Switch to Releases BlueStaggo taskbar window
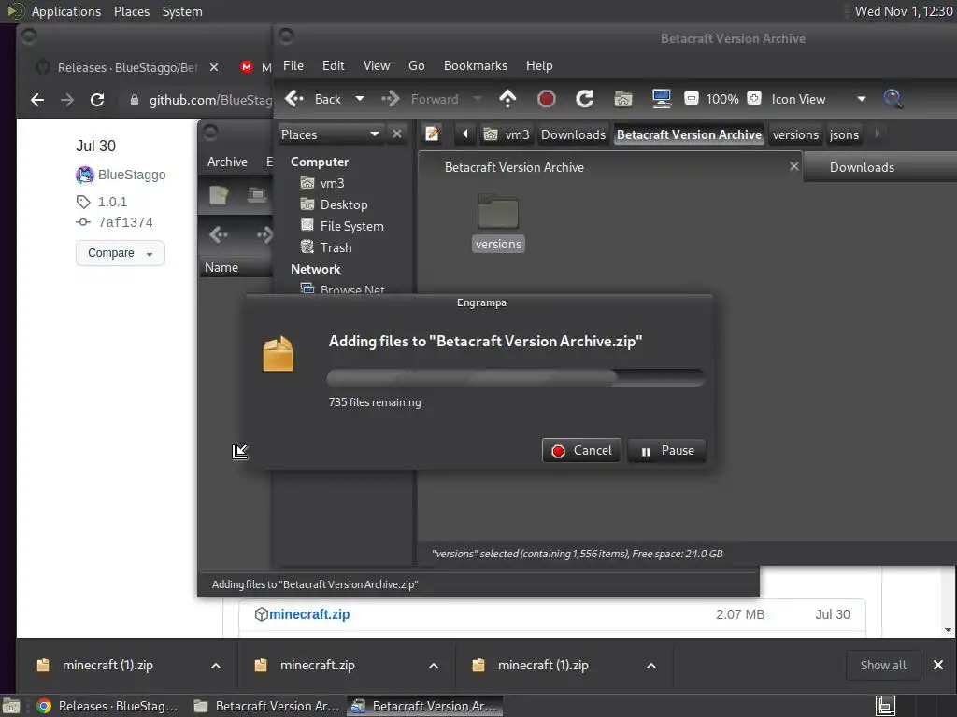 [107, 706]
